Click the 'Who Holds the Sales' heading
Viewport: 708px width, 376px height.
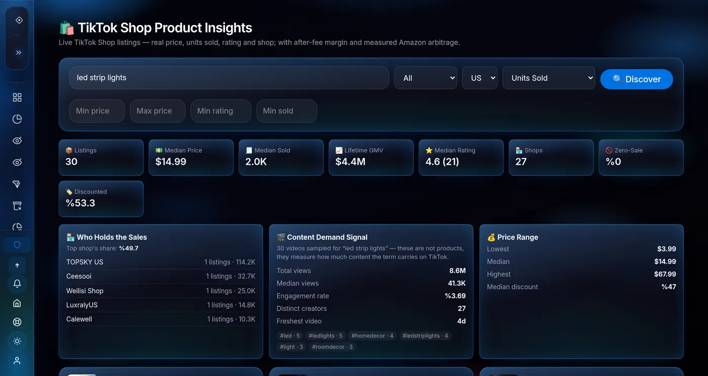[107, 237]
